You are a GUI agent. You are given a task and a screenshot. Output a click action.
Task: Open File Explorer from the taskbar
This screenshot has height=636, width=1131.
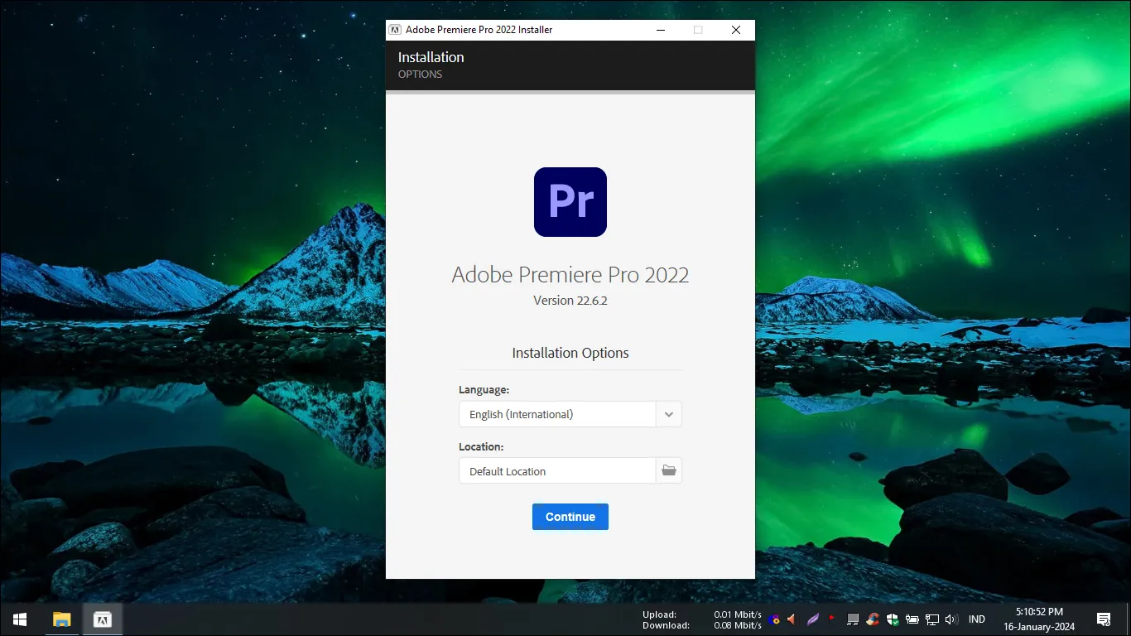click(x=62, y=619)
